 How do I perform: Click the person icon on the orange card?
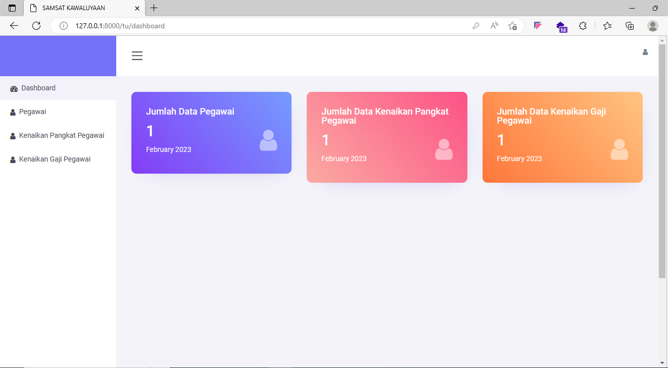(x=619, y=149)
